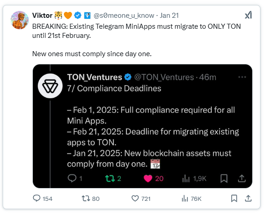
Task: Click the TON_Ventures account name
Action: click(x=94, y=77)
